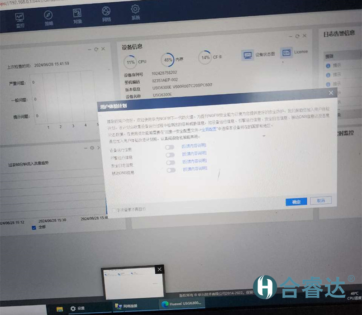The width and height of the screenshot is (362, 315).
Task: Collapse the left alarm panel with minus icon
Action: [x=89, y=49]
